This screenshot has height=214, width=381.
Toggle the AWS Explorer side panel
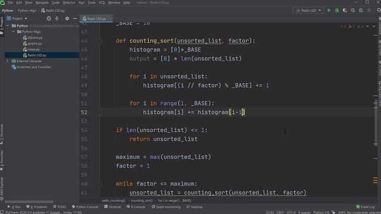point(2,188)
